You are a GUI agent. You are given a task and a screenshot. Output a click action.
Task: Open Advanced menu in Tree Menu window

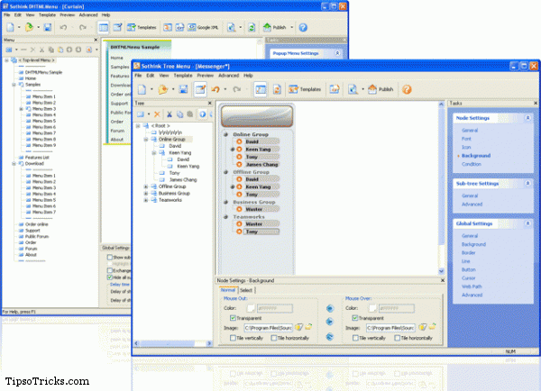[x=228, y=75]
